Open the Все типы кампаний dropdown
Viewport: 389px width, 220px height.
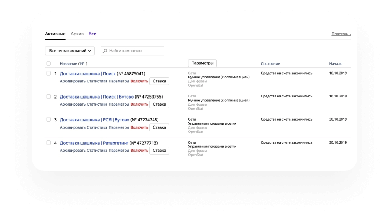[70, 51]
